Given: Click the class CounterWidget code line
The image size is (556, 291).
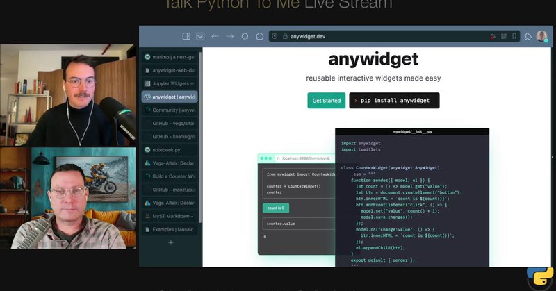Looking at the screenshot, I should pyautogui.click(x=391, y=168).
